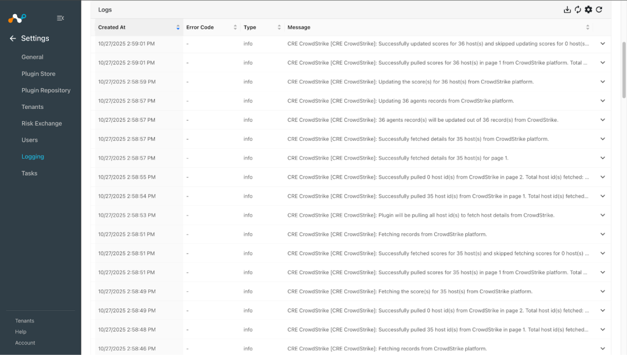Click the page vertical scrollbar
This screenshot has height=355, width=627.
point(624,70)
